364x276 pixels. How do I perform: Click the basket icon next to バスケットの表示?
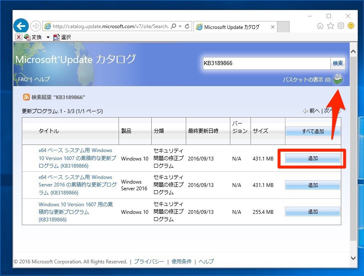pos(338,79)
